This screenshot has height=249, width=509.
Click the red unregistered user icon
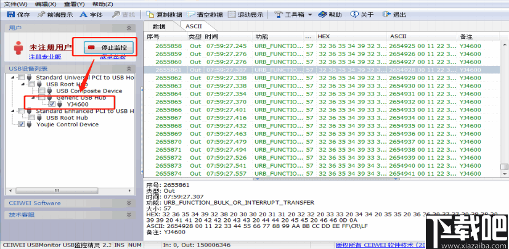(x=18, y=47)
